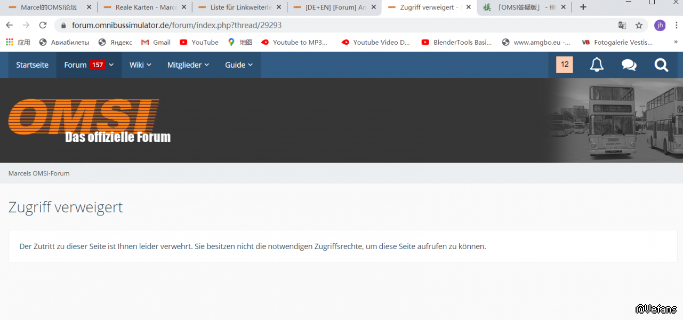683x320 pixels.
Task: Close the Reale Karten tab
Action: point(184,7)
